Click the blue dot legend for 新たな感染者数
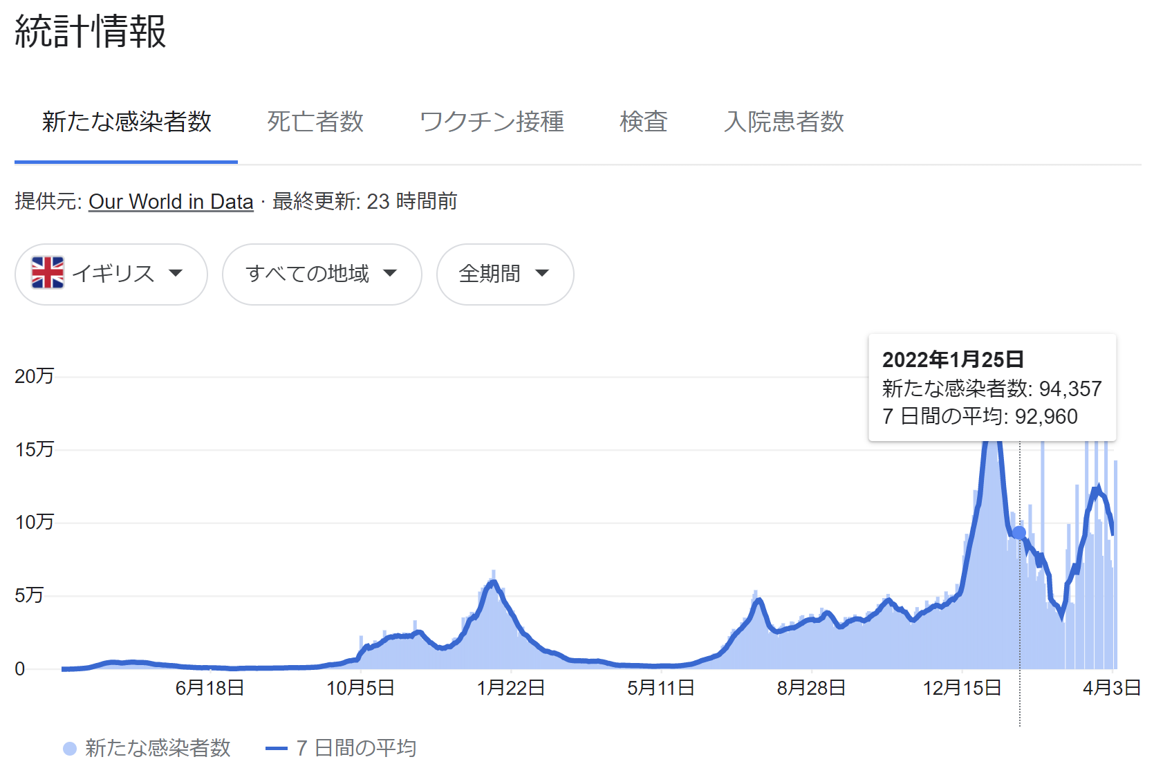This screenshot has height=766, width=1154. 70,749
